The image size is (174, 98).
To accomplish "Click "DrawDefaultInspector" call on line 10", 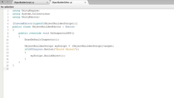I will (x=40, y=40).
